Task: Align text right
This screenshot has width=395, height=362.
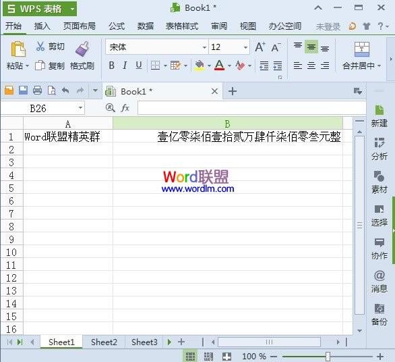Action: pos(325,66)
